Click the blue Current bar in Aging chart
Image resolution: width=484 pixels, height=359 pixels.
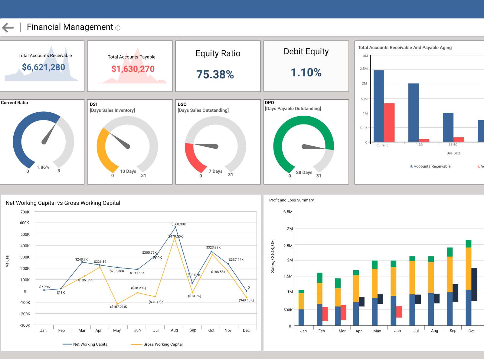(379, 106)
